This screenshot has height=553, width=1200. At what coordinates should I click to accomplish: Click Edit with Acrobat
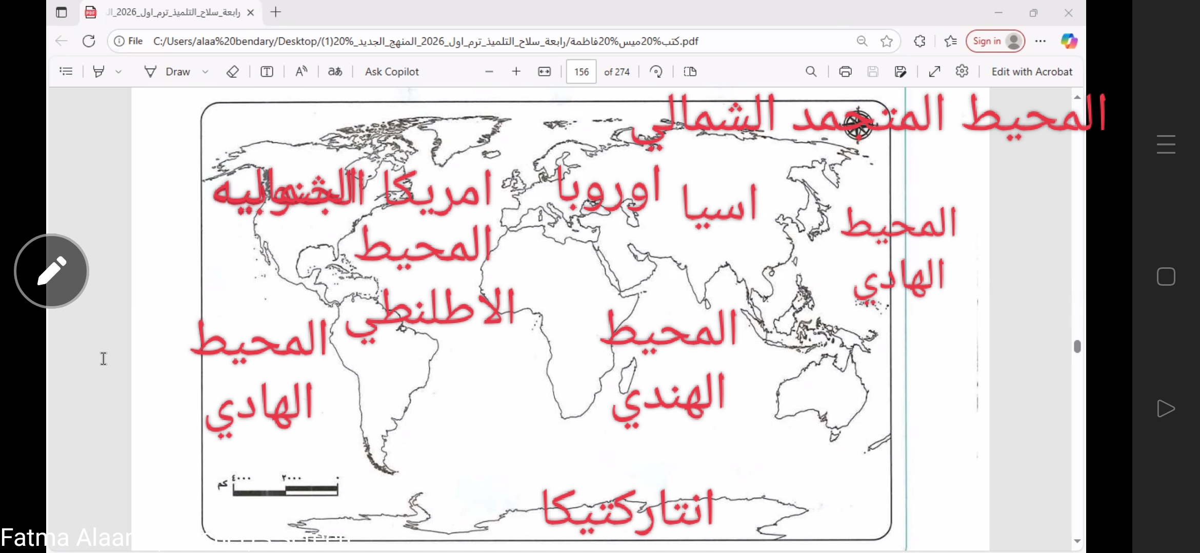(x=1032, y=72)
